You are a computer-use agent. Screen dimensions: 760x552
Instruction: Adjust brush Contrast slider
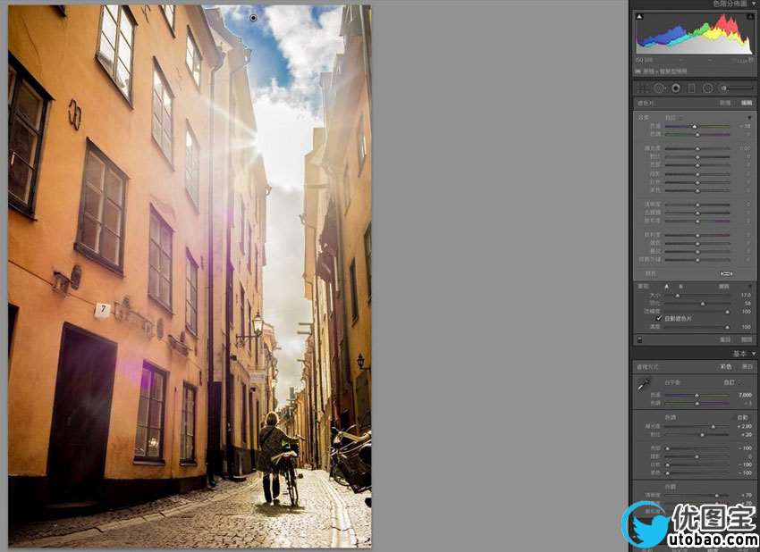[x=697, y=156]
